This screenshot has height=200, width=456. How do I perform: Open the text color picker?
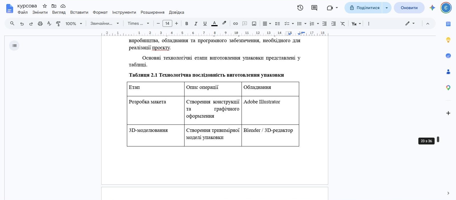point(214,24)
